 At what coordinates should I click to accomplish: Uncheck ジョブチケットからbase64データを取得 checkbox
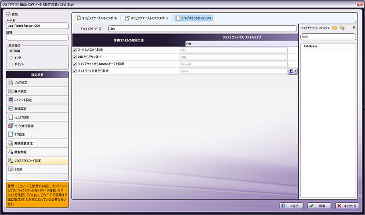click(x=74, y=64)
